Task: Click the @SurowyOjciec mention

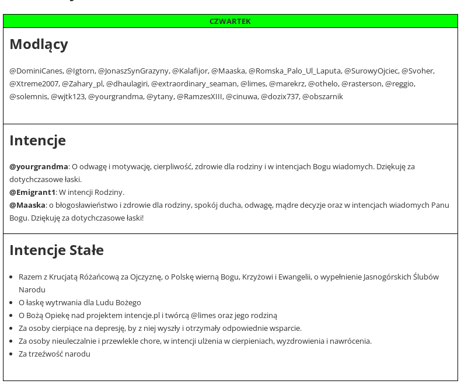Action: [x=371, y=71]
